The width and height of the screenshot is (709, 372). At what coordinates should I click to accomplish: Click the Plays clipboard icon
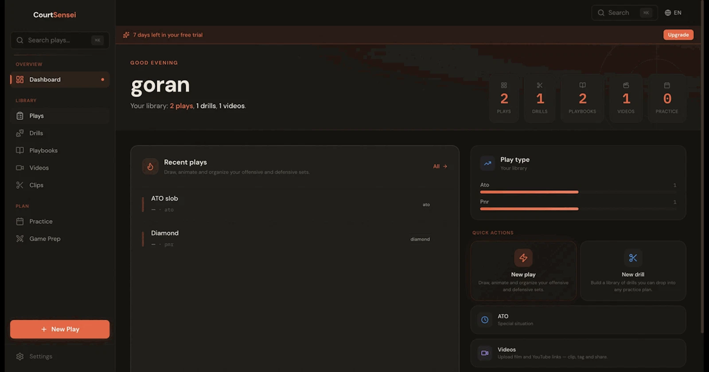click(20, 116)
